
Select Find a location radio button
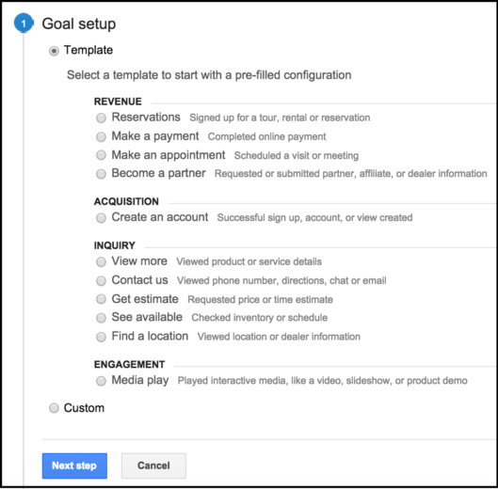(x=101, y=337)
